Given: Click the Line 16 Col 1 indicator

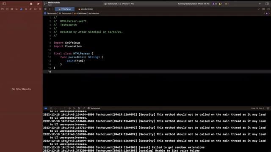Looking at the screenshot, I should pos(257,109).
